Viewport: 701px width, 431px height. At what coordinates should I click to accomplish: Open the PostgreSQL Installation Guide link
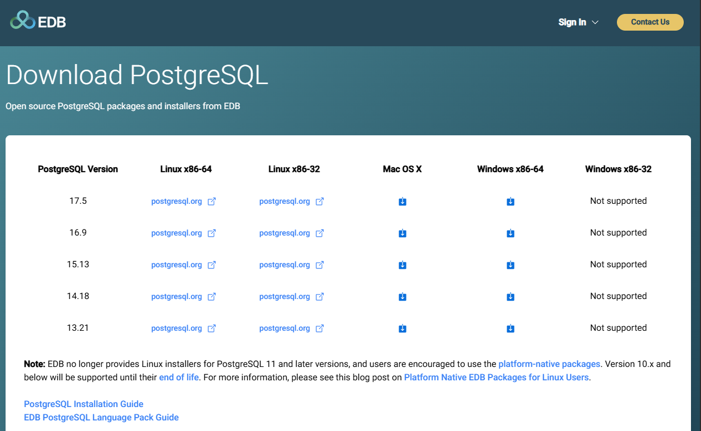point(84,404)
